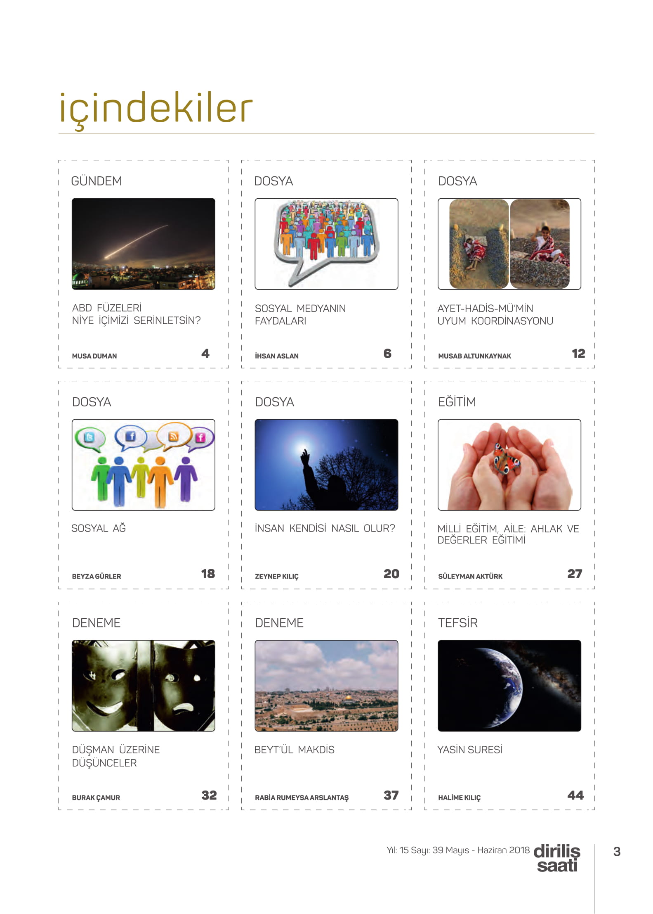Click author name MUSA DUMAN

pyautogui.click(x=94, y=356)
